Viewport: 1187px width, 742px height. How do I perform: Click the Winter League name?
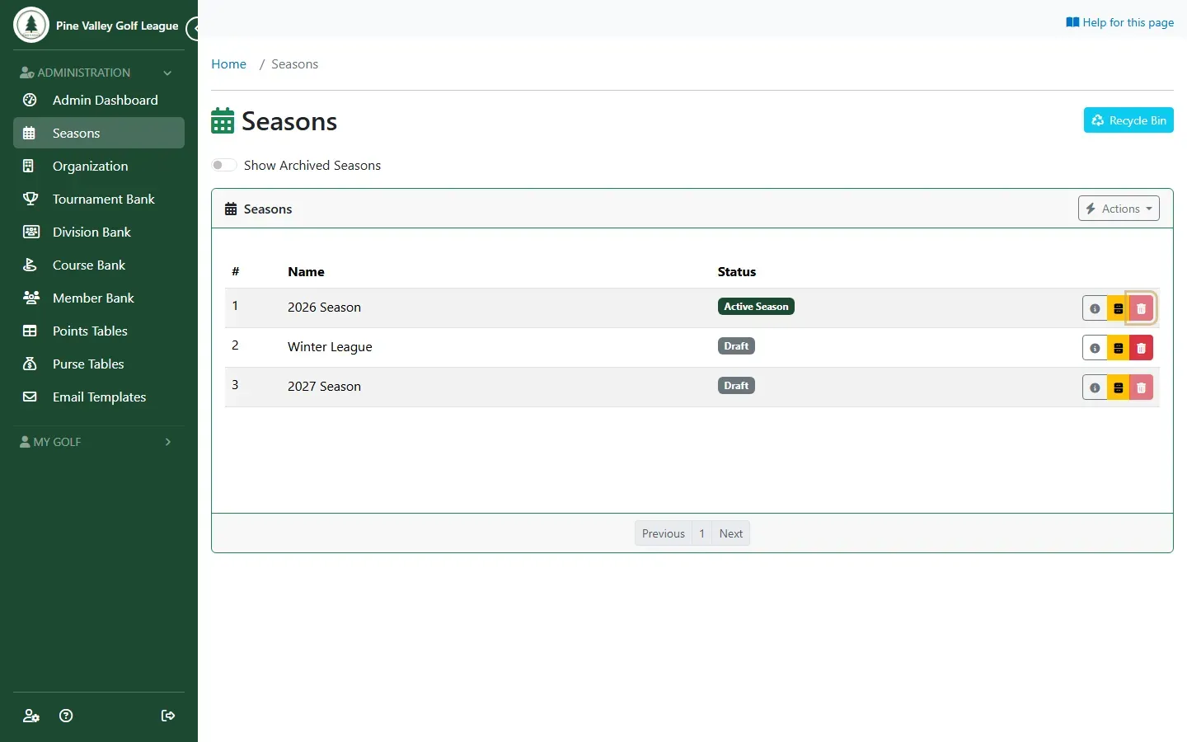(x=330, y=347)
